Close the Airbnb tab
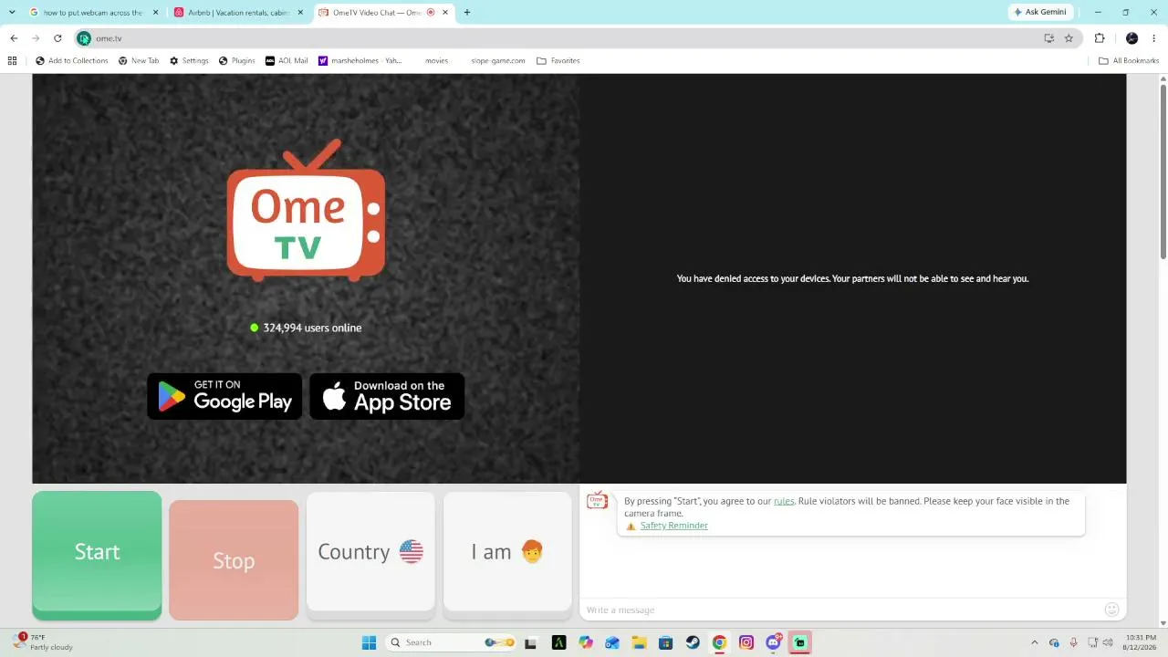Screen dimensions: 1168x657 [x=300, y=13]
